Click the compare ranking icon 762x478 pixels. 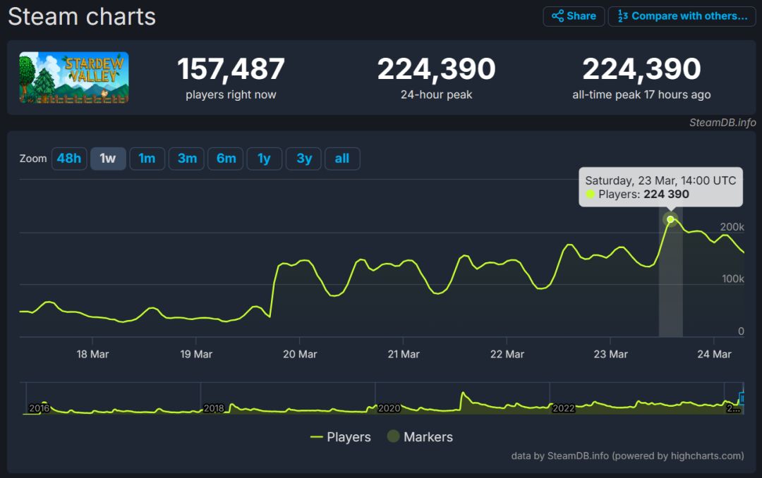pyautogui.click(x=622, y=16)
